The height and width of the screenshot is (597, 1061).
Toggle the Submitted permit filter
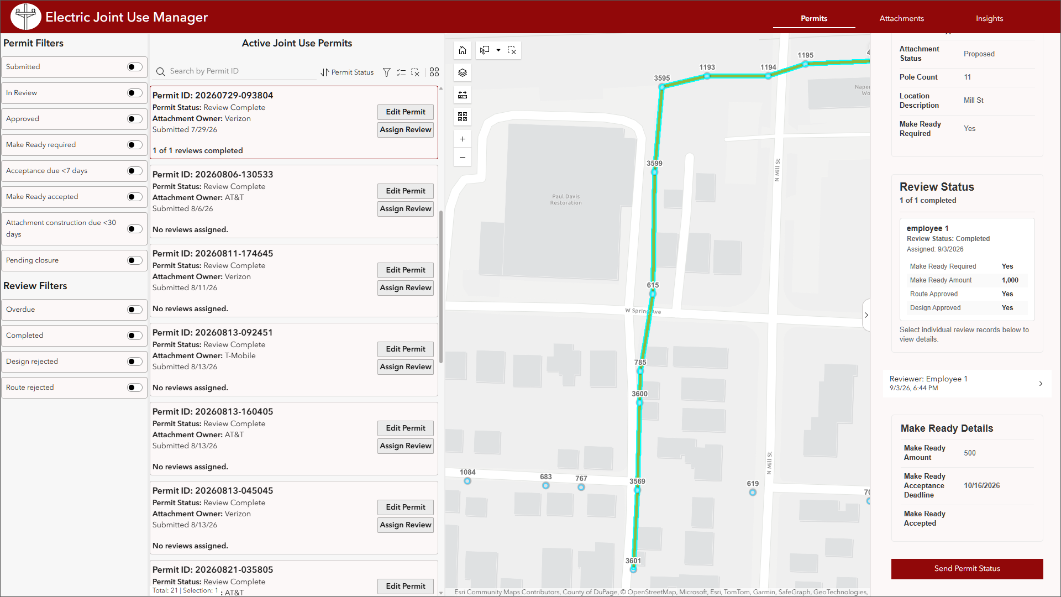(x=135, y=67)
